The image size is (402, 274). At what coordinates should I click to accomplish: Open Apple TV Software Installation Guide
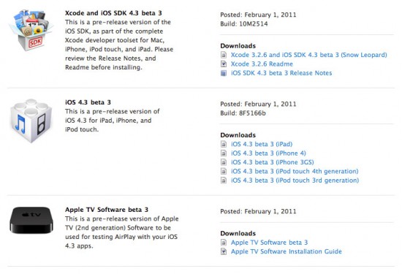click(286, 251)
